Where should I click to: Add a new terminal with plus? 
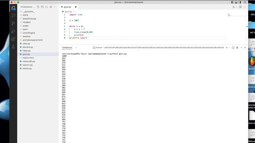227,48
